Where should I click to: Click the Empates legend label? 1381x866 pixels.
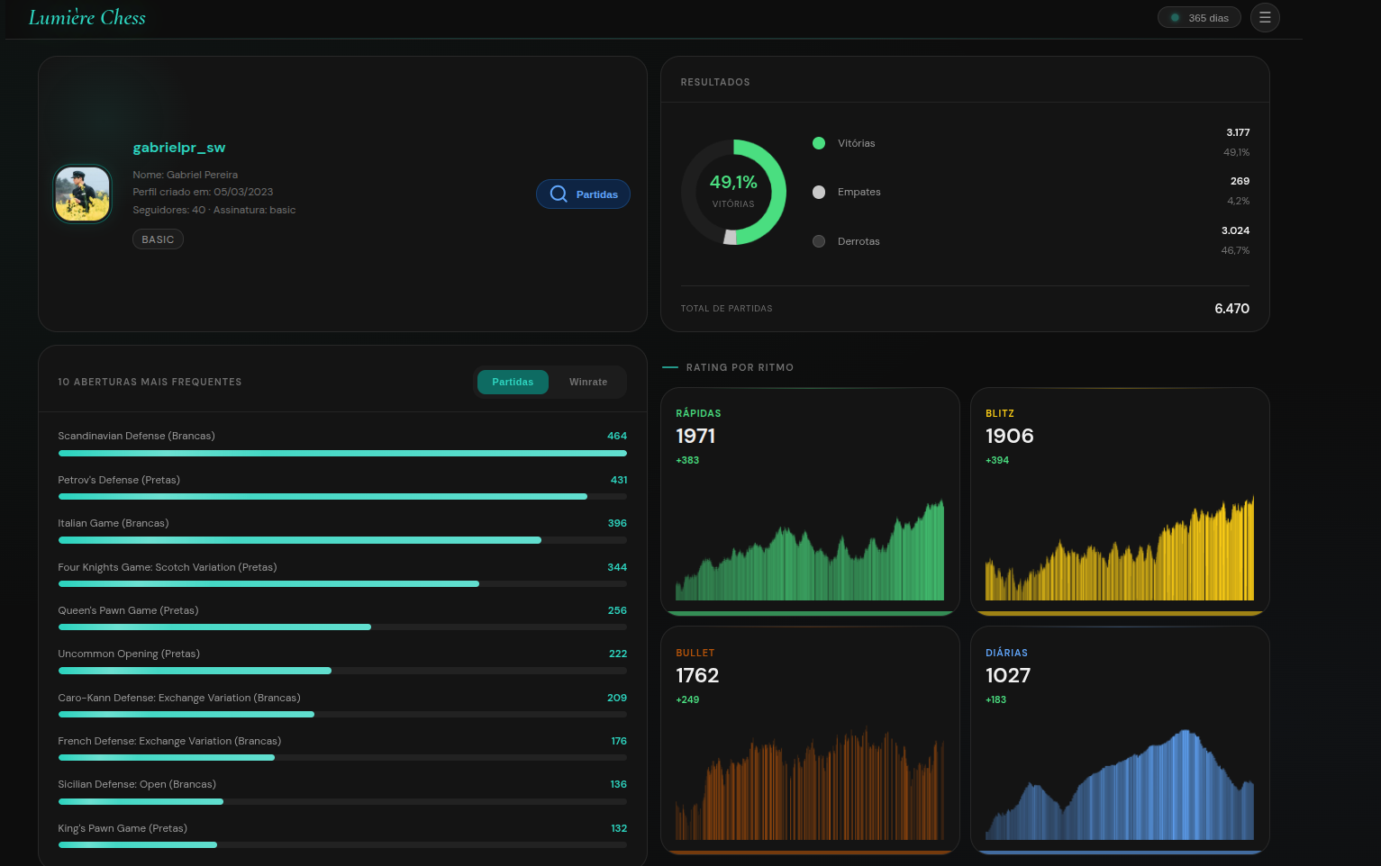coord(859,192)
